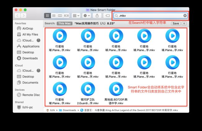Screen dimensions: 202x131
Task: Switch to icon view
Action: pos(48,16)
